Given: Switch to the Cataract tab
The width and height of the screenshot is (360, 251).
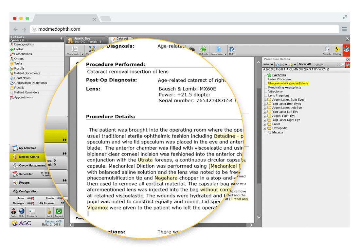Looking at the screenshot, I should pos(122,39).
